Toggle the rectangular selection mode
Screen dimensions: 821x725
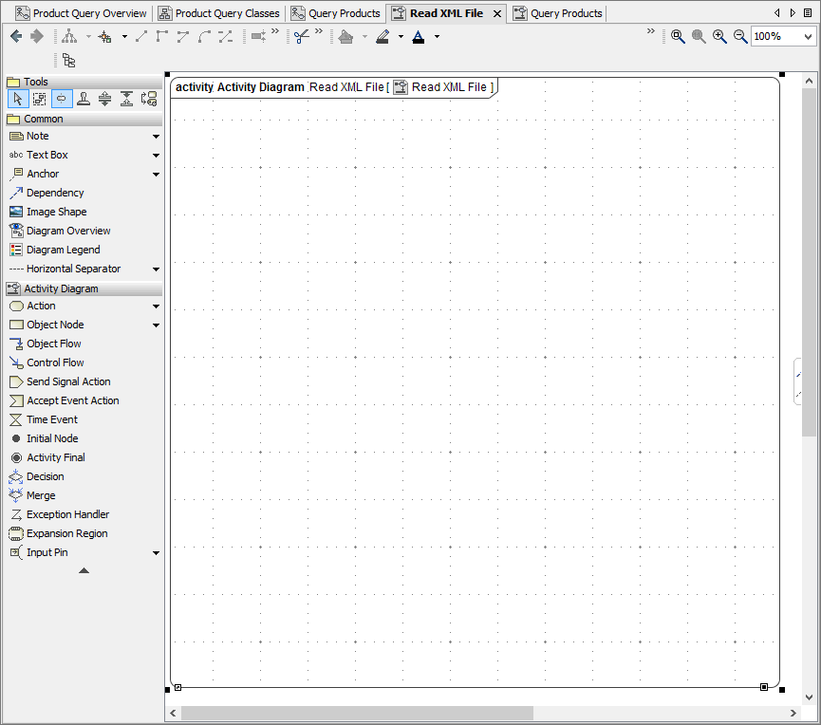(39, 98)
